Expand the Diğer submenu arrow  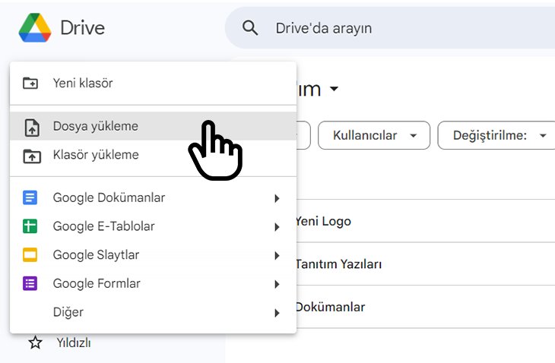(x=277, y=313)
